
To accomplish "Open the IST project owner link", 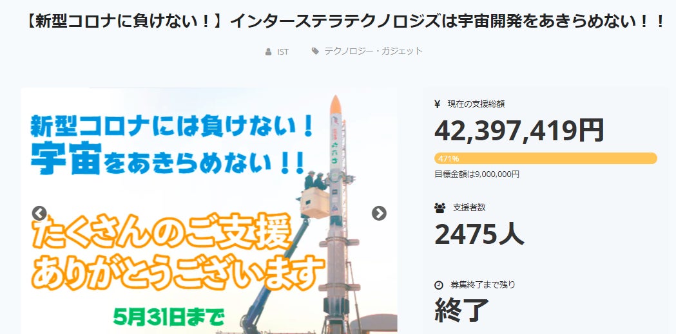I will click(283, 52).
